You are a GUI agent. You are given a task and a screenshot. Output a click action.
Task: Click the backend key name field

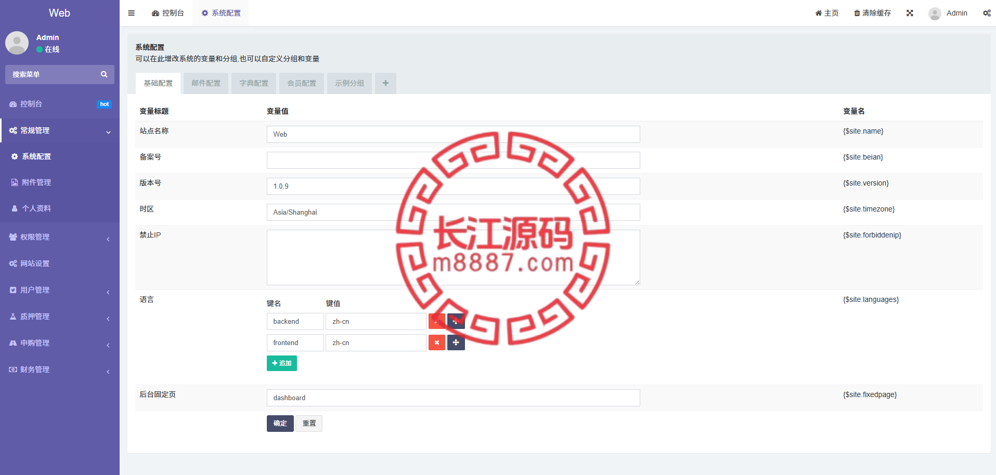click(295, 321)
